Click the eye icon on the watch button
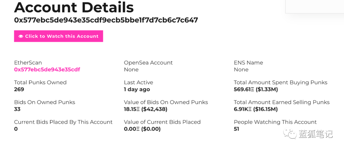344x149 pixels. 21,36
